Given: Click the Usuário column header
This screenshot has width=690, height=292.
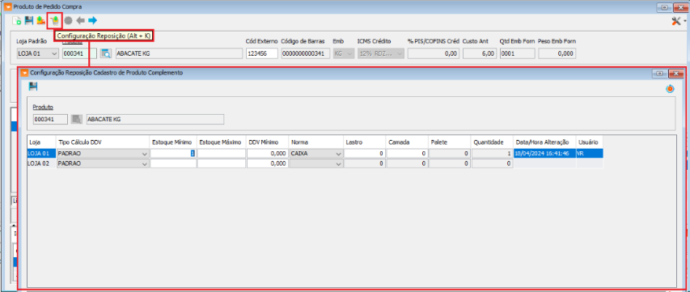Looking at the screenshot, I should (589, 142).
